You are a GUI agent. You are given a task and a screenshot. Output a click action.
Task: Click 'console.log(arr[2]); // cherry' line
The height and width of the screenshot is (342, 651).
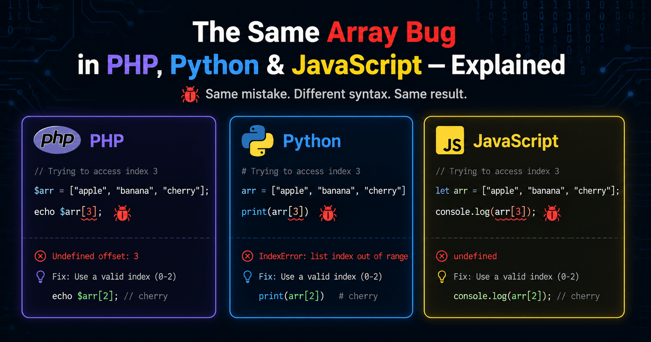(x=527, y=296)
